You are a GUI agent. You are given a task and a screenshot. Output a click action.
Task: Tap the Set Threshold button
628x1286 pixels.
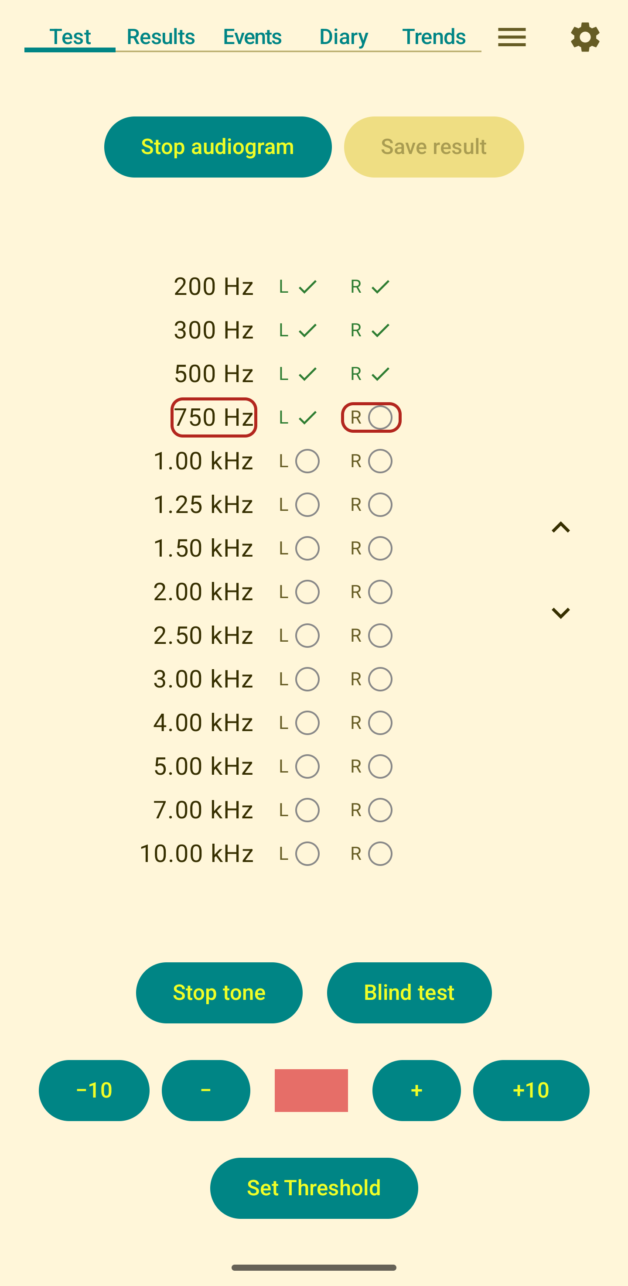click(314, 1188)
